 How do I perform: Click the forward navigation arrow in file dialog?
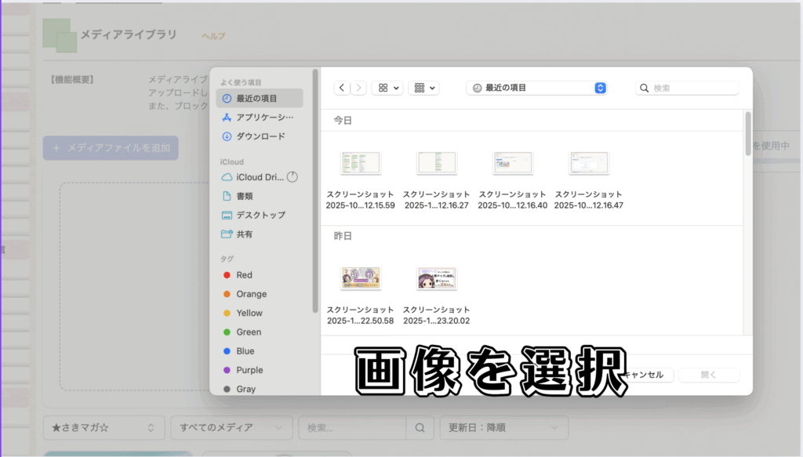(x=358, y=88)
